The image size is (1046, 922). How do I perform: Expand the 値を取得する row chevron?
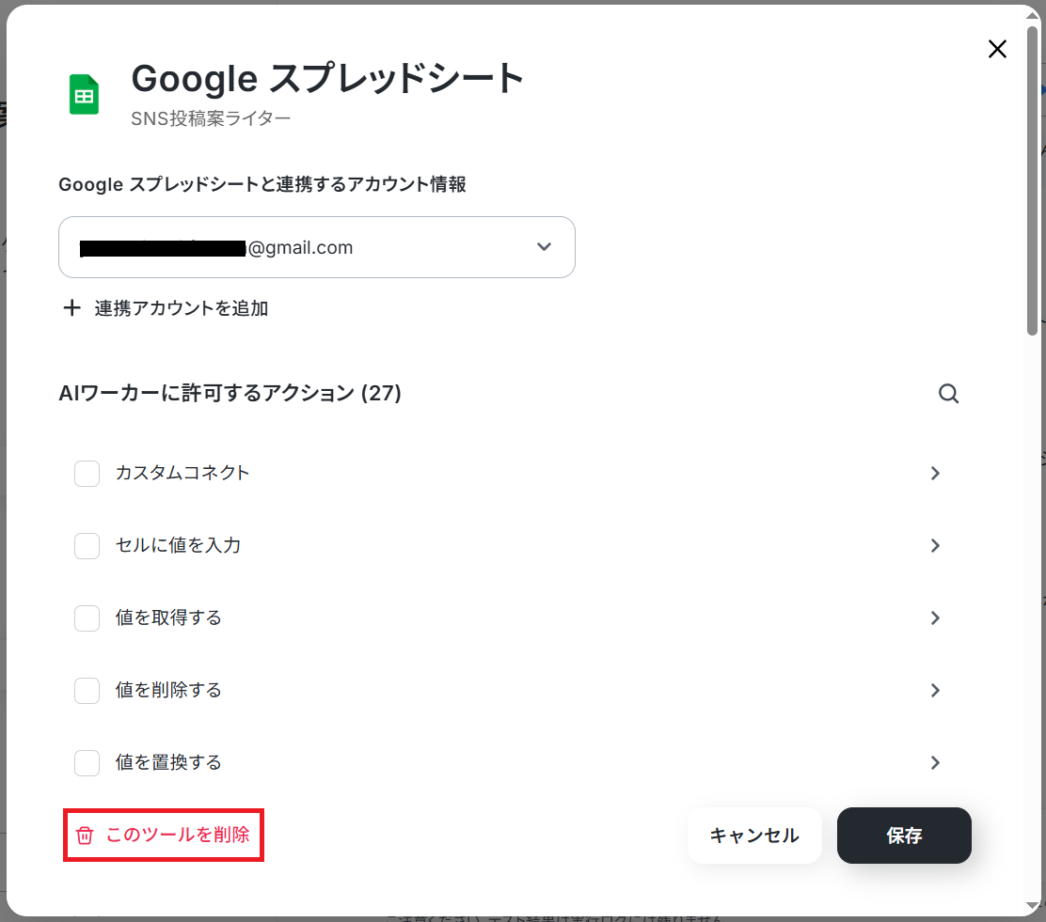point(935,618)
